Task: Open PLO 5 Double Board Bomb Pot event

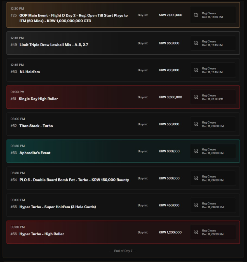Action: tap(74, 180)
